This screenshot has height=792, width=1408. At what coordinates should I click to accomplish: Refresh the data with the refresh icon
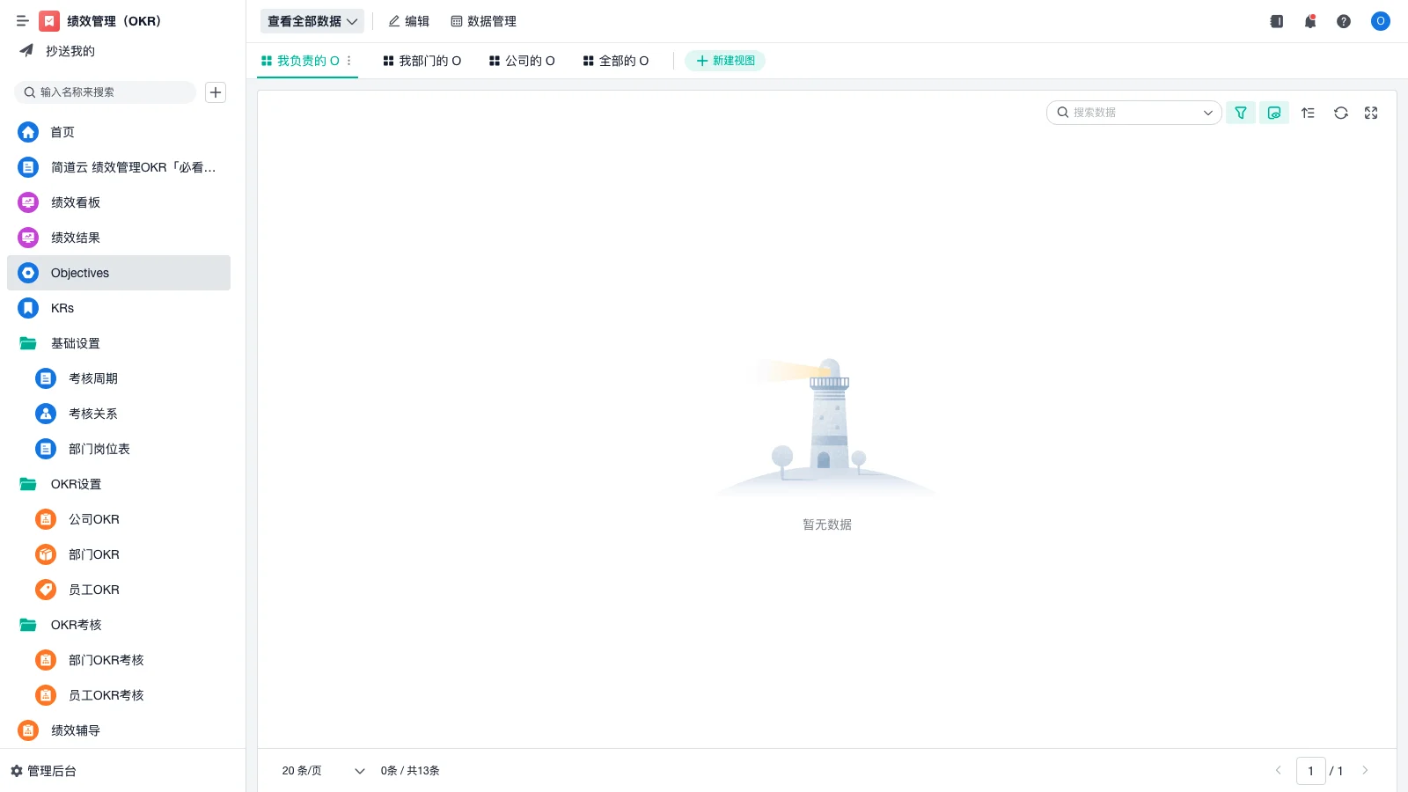[1340, 113]
